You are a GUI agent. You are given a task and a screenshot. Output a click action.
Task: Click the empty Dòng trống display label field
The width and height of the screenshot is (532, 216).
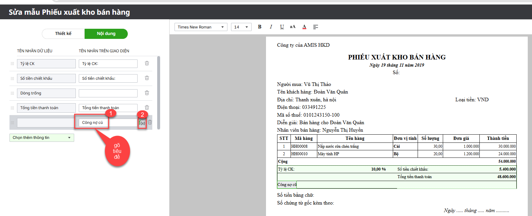[108, 93]
